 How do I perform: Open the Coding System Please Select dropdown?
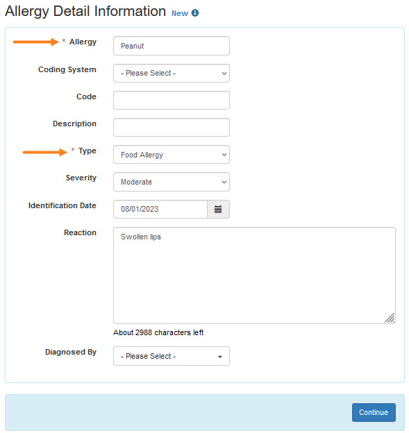172,73
